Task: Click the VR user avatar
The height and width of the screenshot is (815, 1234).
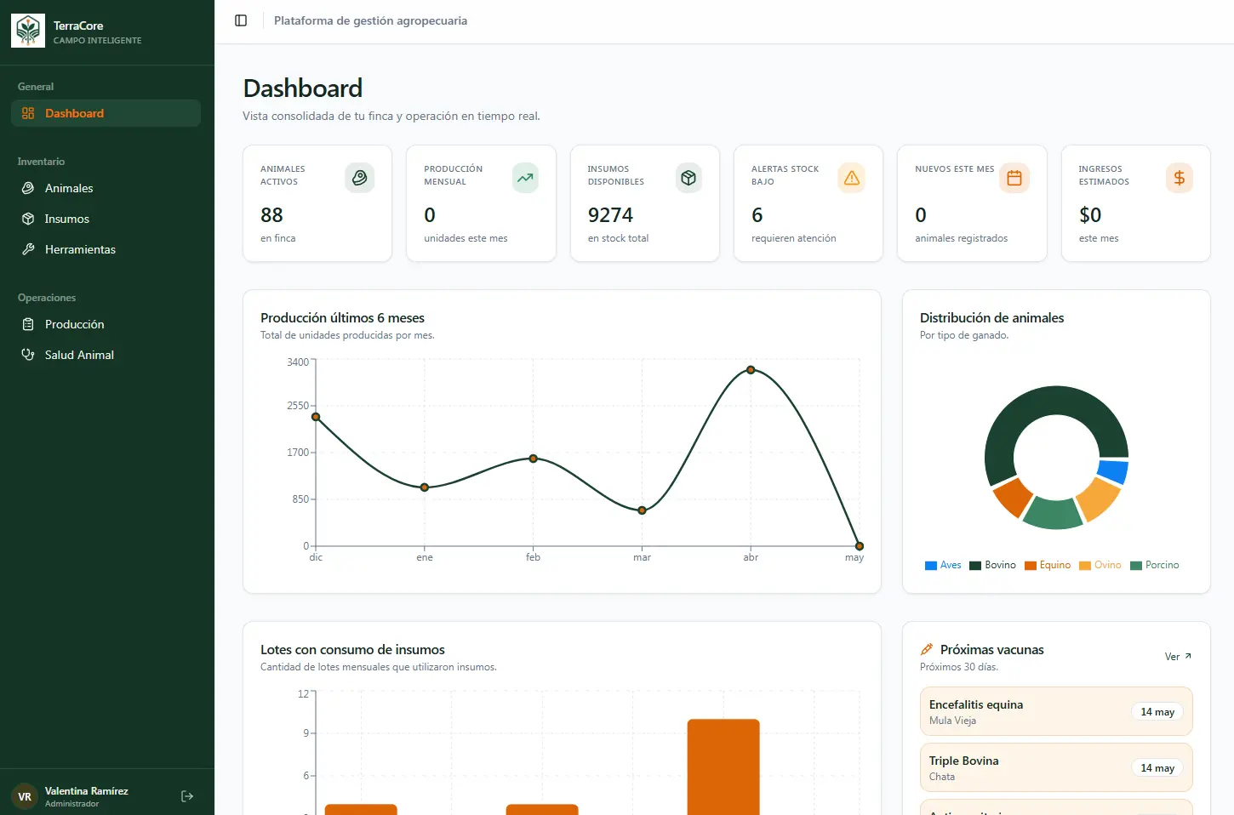Action: tap(25, 796)
